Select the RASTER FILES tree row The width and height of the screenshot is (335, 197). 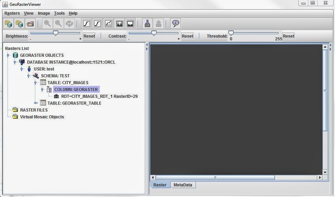(34, 110)
